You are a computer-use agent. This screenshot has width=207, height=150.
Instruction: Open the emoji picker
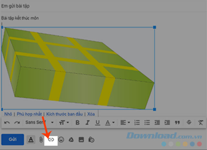61,140
